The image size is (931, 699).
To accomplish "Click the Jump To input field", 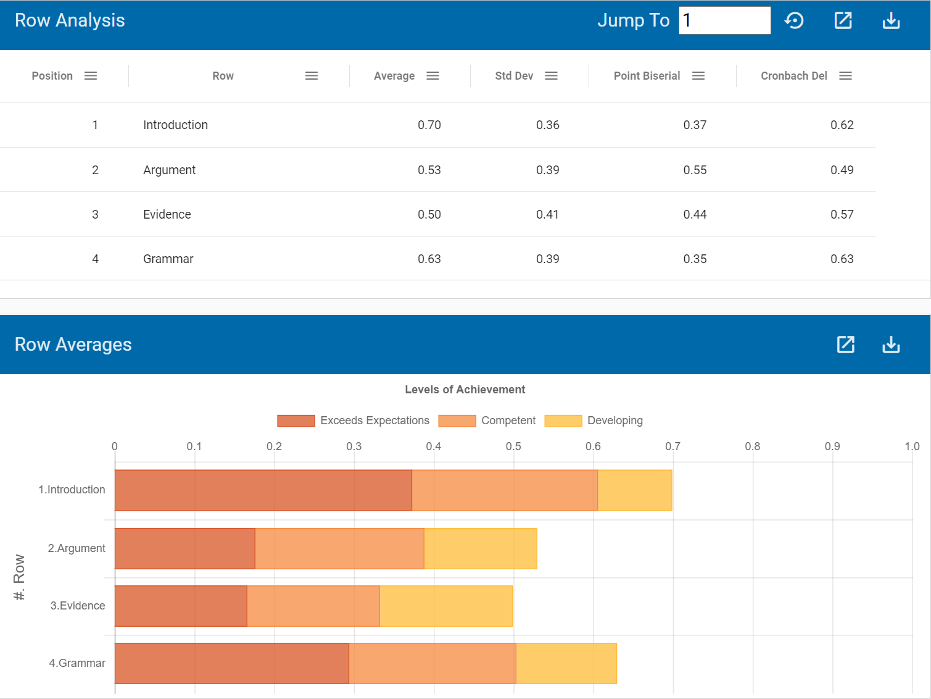I will [724, 20].
